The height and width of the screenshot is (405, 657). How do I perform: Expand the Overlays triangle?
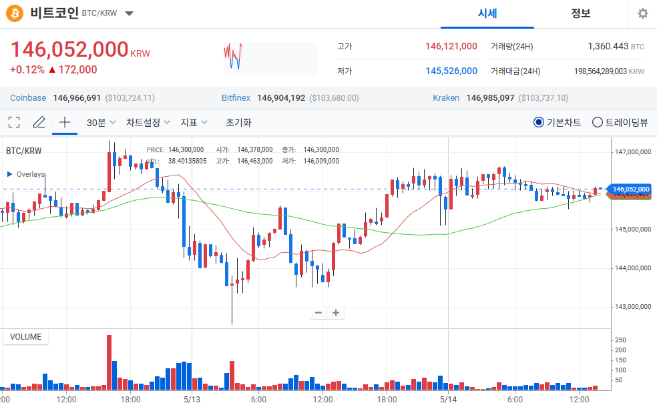click(9, 174)
